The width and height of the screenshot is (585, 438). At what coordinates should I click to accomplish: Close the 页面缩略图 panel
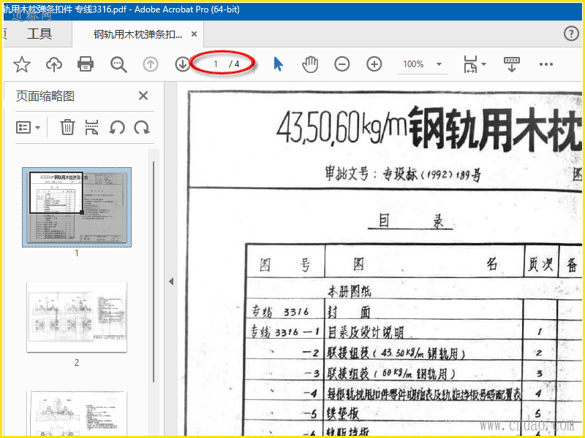click(x=143, y=96)
